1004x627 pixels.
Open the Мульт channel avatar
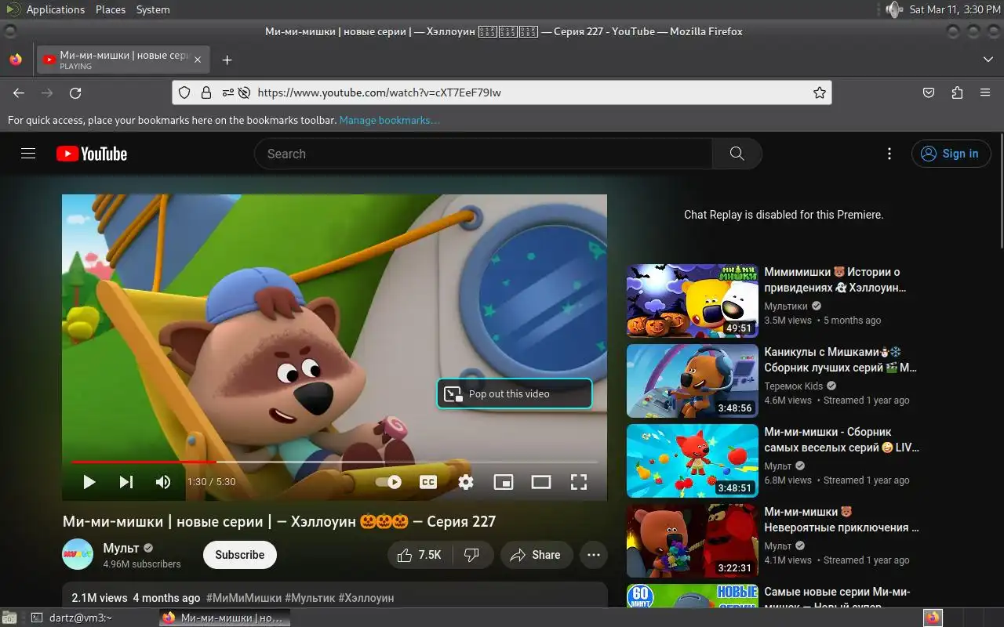pyautogui.click(x=78, y=555)
